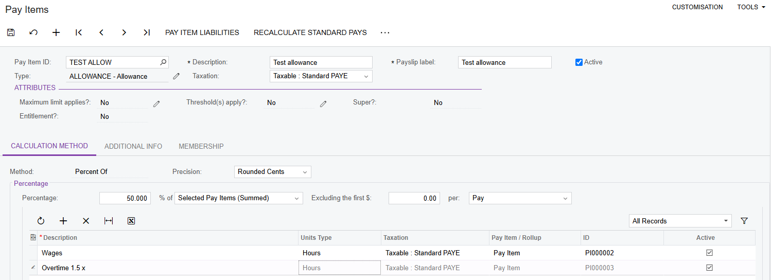This screenshot has height=280, width=771.
Task: Click the Undo arrow icon
Action: pos(33,32)
